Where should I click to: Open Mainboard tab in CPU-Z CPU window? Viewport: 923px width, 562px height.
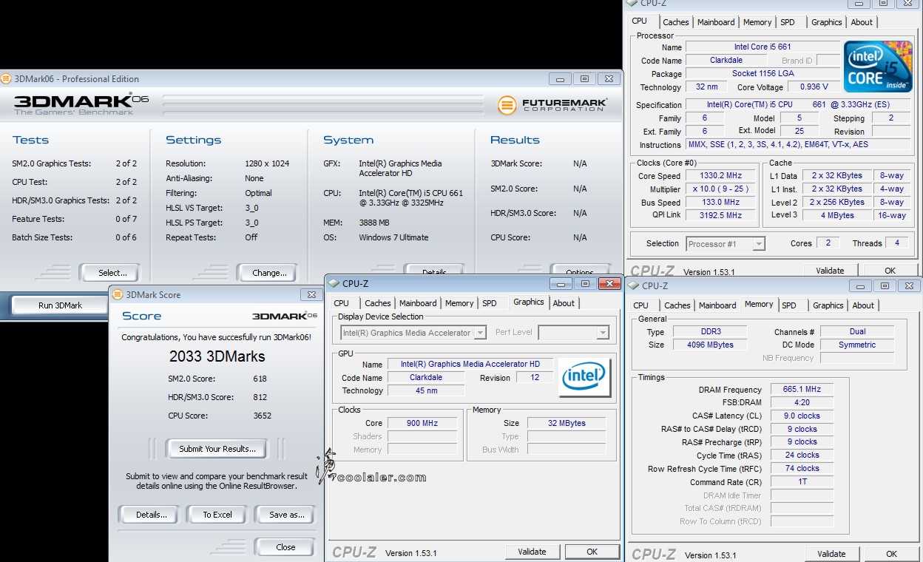(716, 22)
